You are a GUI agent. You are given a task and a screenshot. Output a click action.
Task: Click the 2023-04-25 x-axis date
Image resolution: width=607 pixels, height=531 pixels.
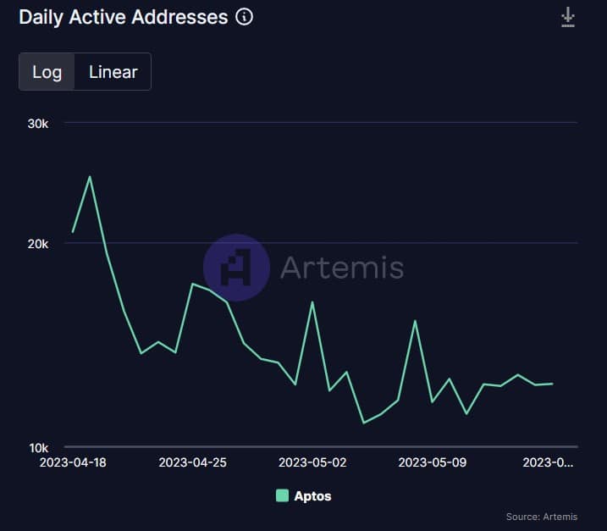coord(192,462)
